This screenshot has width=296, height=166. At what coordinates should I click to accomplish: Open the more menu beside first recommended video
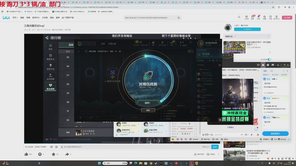[270, 52]
